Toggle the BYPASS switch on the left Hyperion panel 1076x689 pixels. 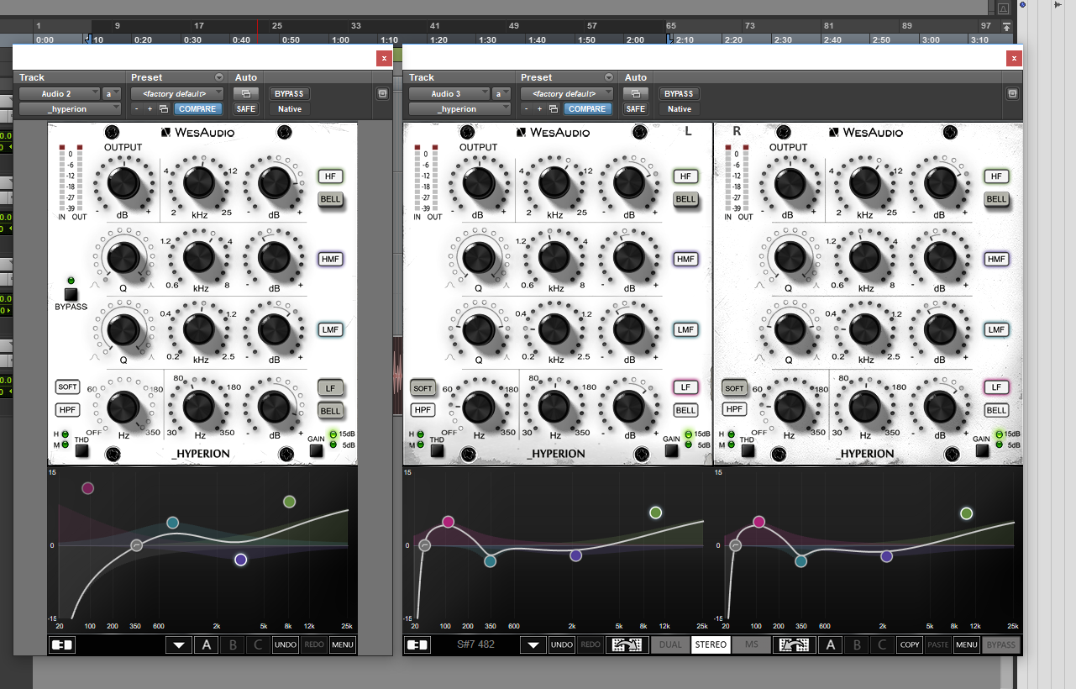coord(71,296)
